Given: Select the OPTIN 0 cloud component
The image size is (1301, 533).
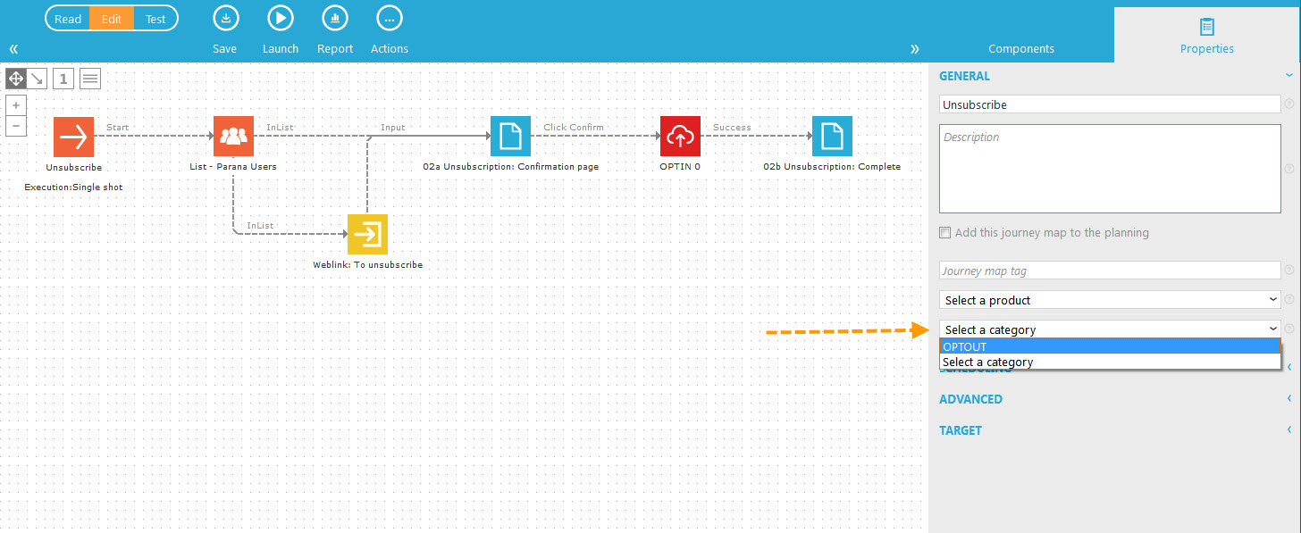Looking at the screenshot, I should tap(680, 136).
